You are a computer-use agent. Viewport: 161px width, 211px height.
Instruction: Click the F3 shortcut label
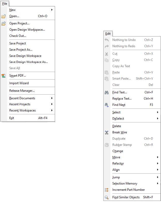click(x=151, y=105)
